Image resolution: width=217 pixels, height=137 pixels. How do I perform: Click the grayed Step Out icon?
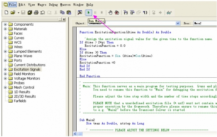tap(139, 13)
